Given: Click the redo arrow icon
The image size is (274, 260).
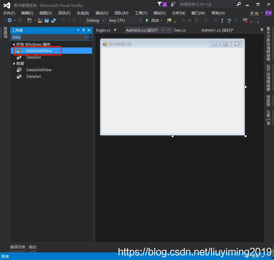Looking at the screenshot, I should point(74,20).
